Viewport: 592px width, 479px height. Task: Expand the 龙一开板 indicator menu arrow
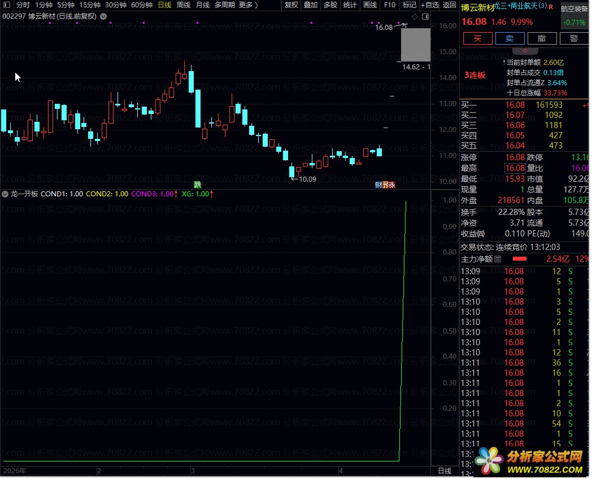pos(5,194)
